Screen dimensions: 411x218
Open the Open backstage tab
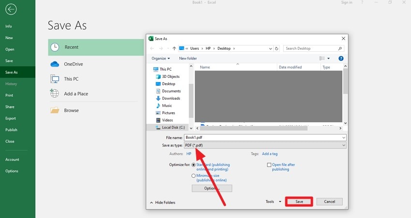(x=10, y=49)
